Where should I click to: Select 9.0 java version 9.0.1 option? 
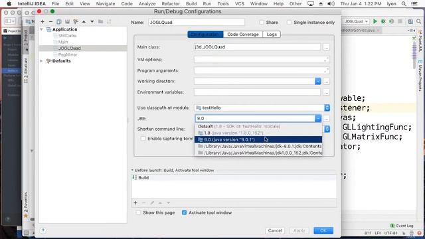[x=258, y=139]
